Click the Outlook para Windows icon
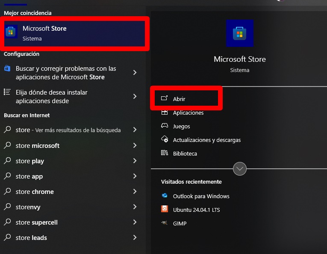327x254 pixels. pos(164,196)
